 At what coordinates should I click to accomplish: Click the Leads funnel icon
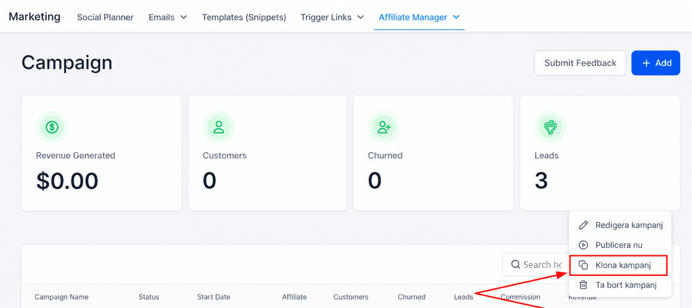click(x=551, y=127)
